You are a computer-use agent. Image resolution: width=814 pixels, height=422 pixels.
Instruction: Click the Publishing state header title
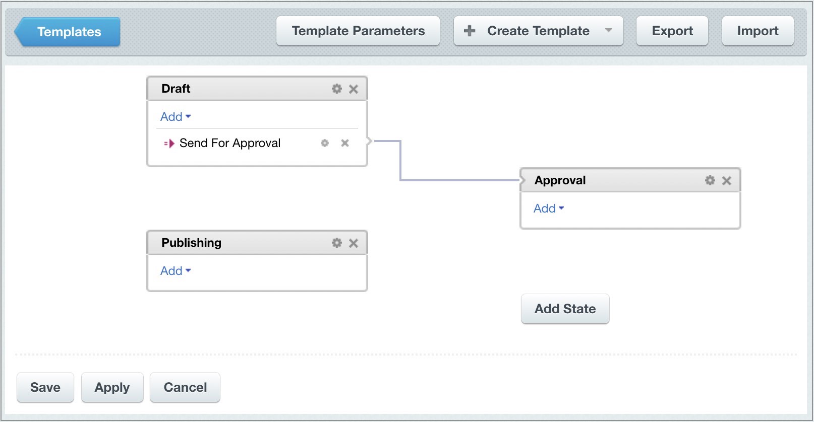click(192, 243)
